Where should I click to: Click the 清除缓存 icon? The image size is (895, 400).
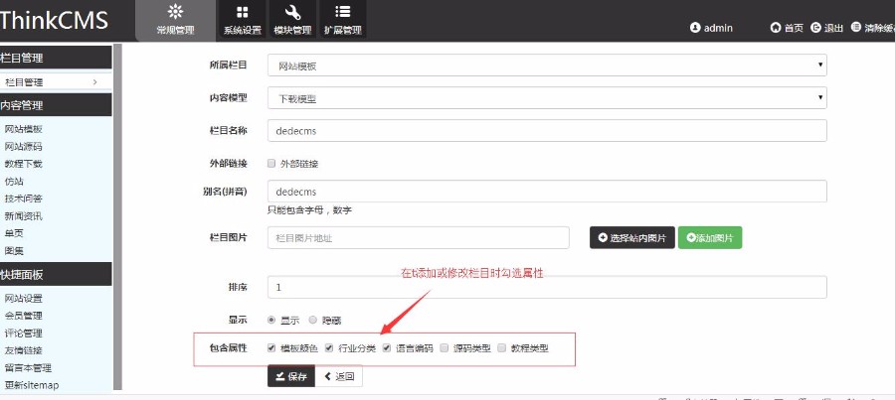[x=855, y=28]
